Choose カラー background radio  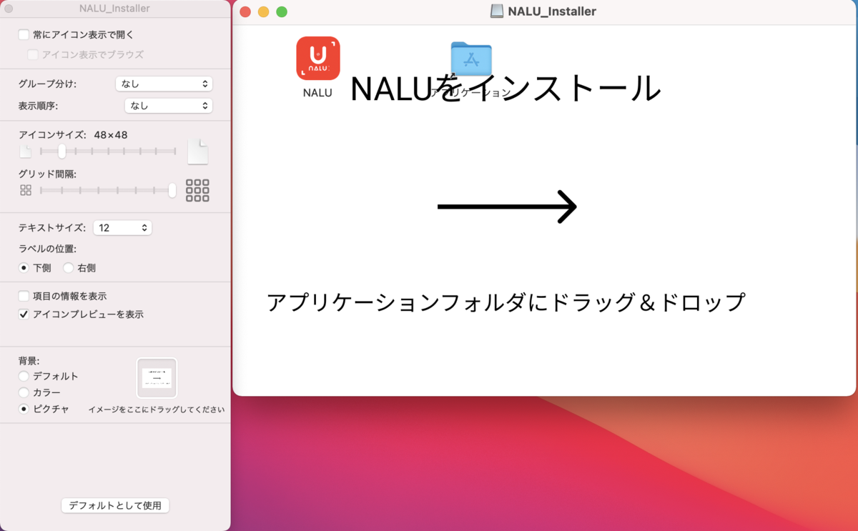coord(24,392)
